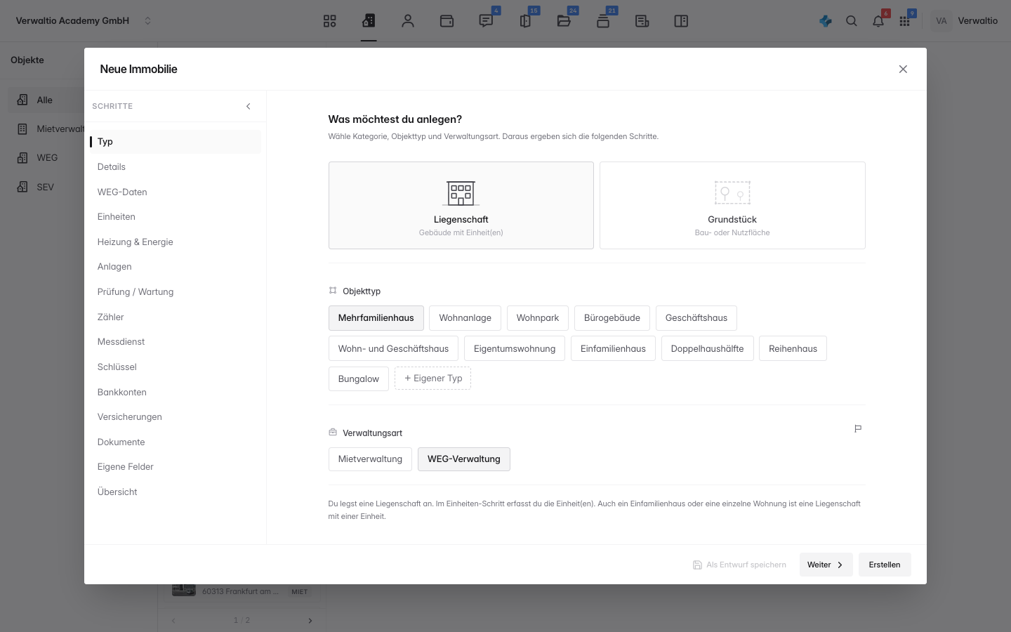Choose WEG-Verwaltung as Verwaltungsart
Viewport: 1011px width, 632px height.
coord(464,459)
